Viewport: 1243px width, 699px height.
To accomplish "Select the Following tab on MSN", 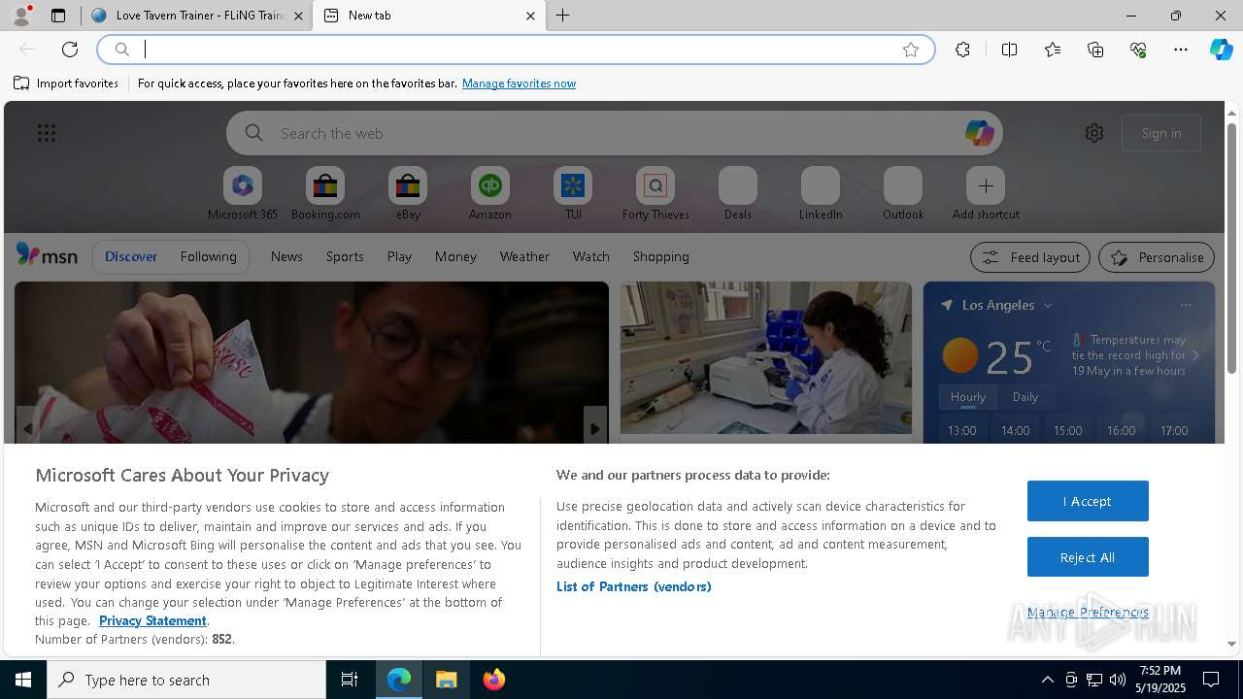I will point(208,256).
